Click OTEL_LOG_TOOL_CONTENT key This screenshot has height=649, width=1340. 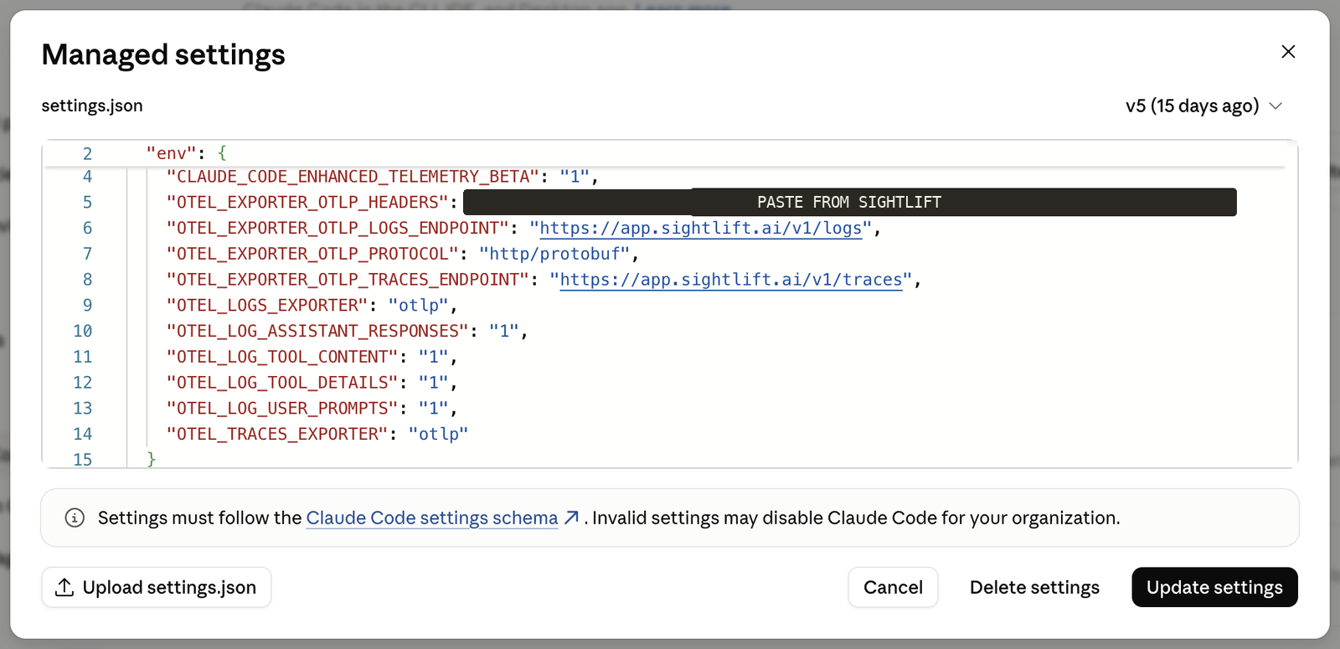point(282,357)
